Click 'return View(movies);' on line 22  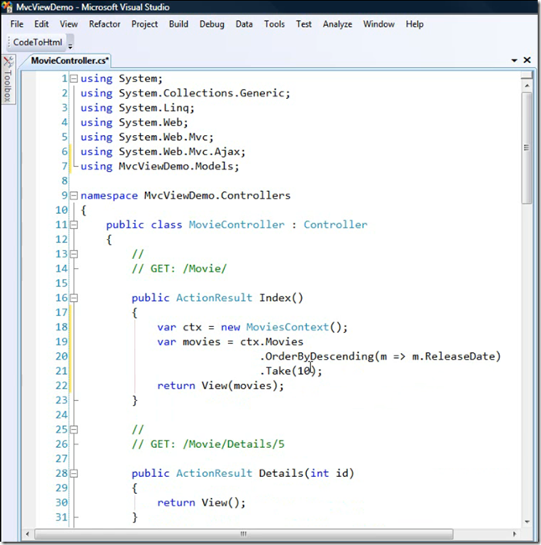(x=221, y=386)
